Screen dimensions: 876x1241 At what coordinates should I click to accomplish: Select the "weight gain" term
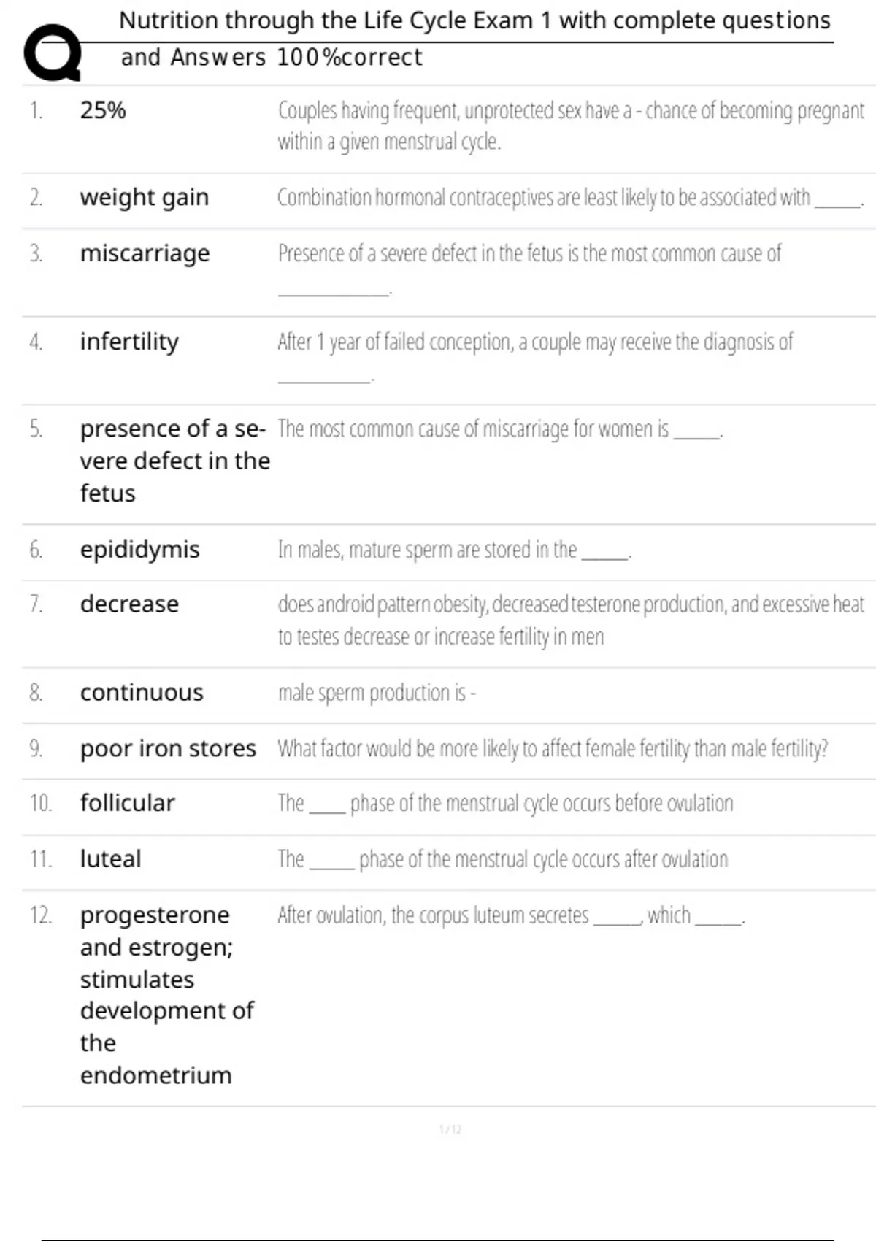coord(145,197)
